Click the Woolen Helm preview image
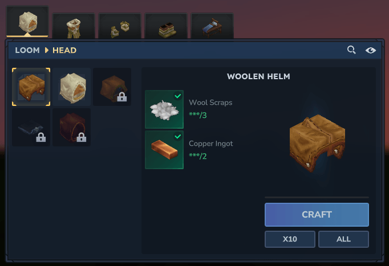The height and width of the screenshot is (266, 389). (317, 144)
